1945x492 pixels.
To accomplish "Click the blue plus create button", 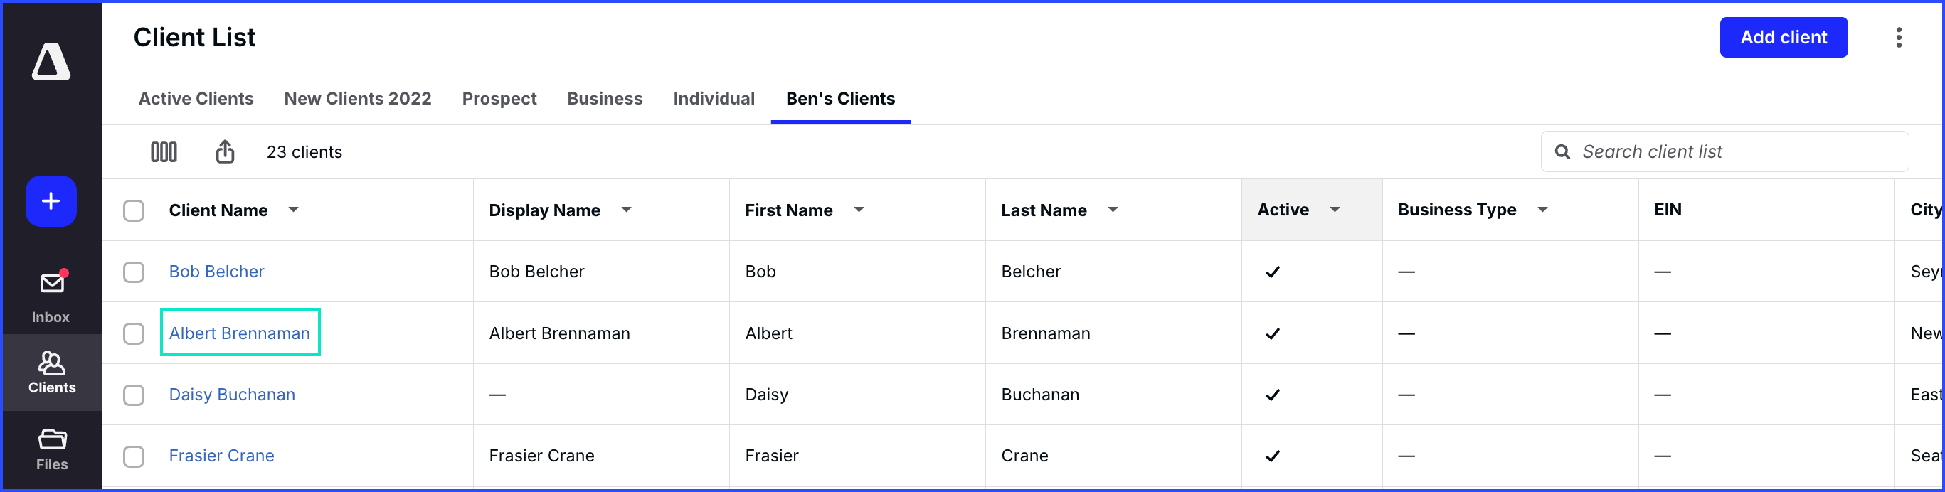I will (x=51, y=201).
